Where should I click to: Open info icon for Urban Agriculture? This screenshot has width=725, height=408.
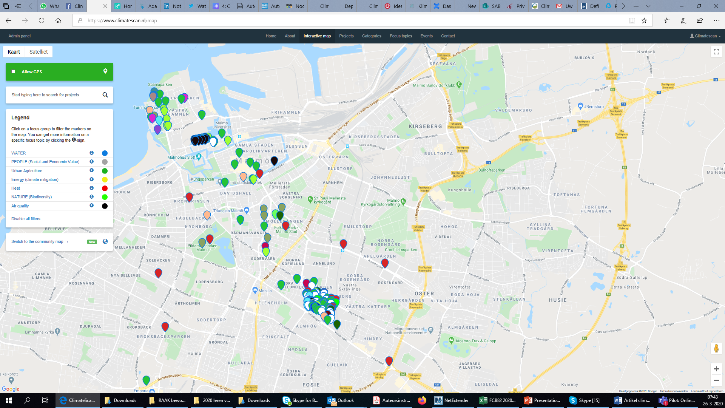tap(91, 170)
